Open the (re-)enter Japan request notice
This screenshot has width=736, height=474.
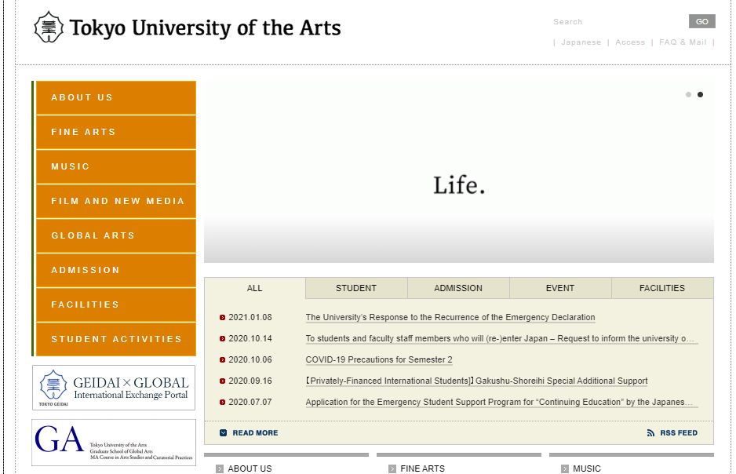(500, 338)
